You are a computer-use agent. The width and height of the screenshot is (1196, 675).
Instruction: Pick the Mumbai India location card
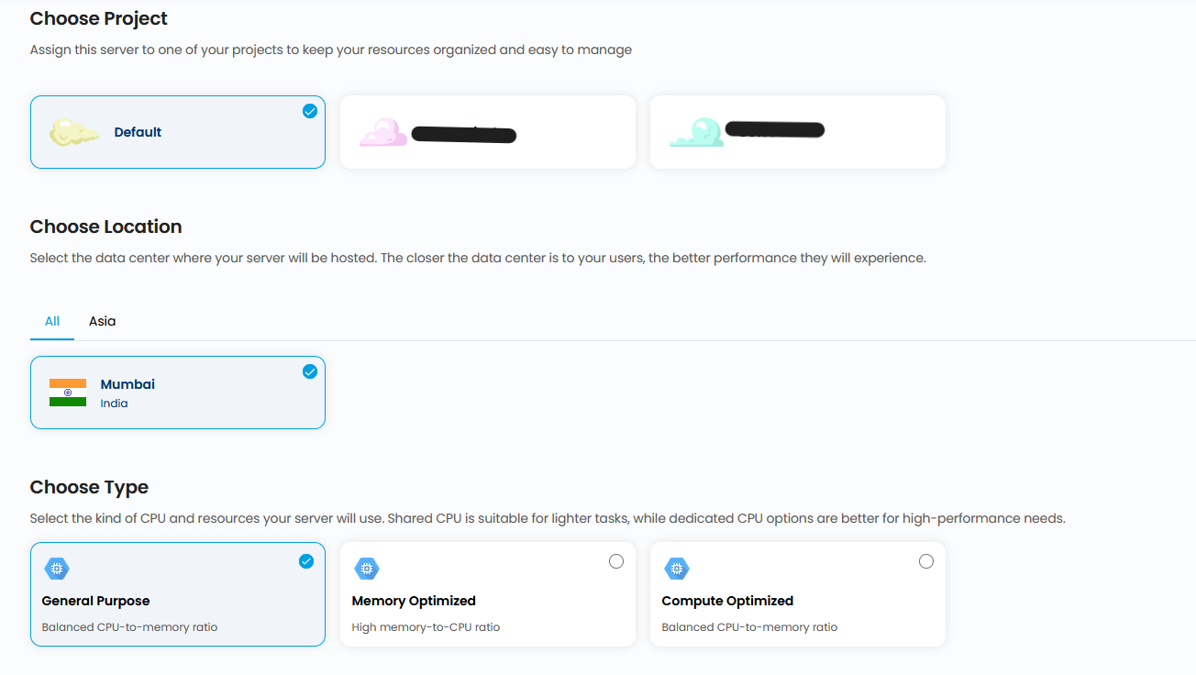(x=178, y=393)
